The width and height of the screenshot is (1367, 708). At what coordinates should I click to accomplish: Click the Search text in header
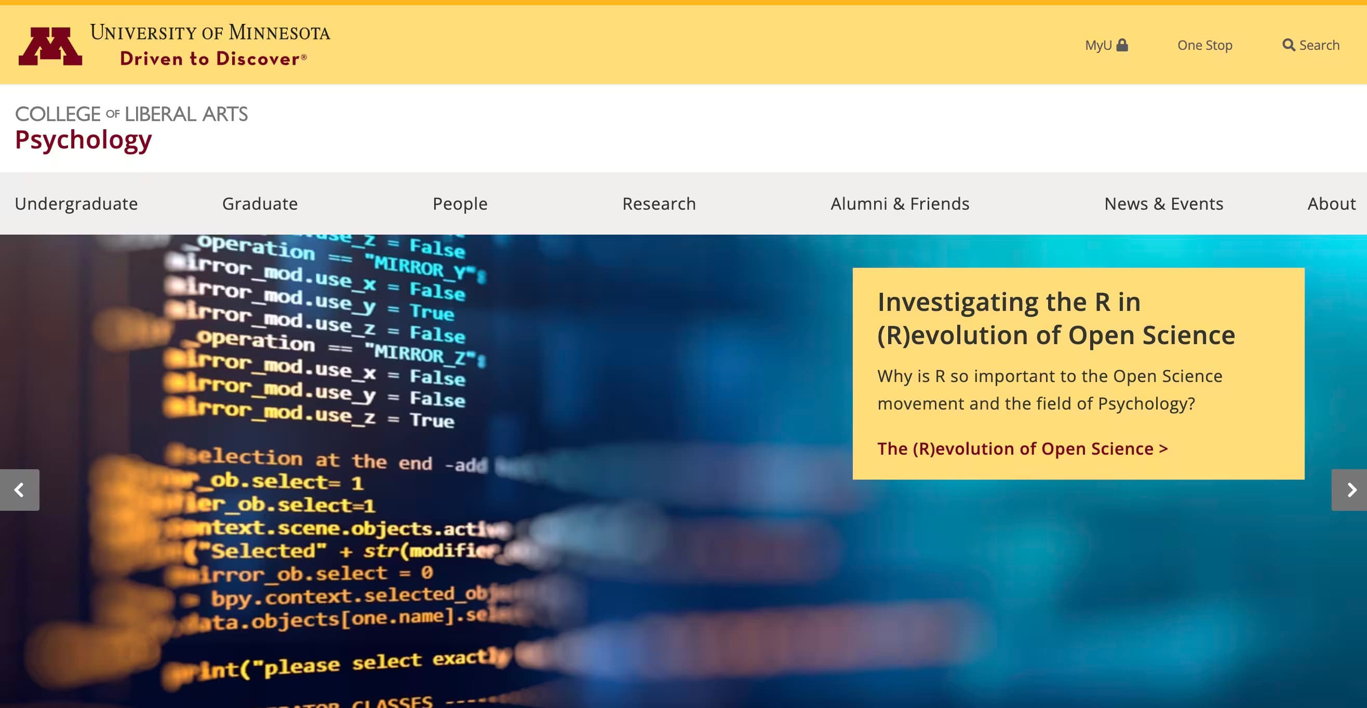[1319, 45]
